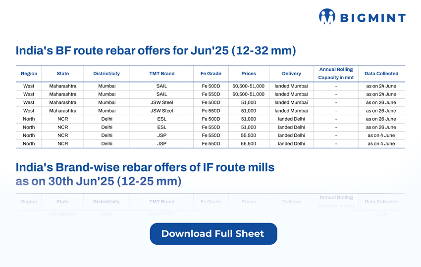The image size is (421, 267).
Task: Click the BF route rebar offers heading
Action: tap(156, 50)
